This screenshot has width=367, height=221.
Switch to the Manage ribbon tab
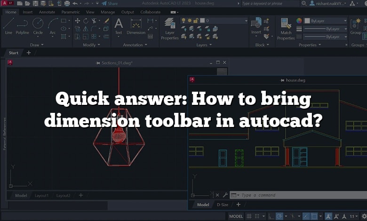(108, 12)
